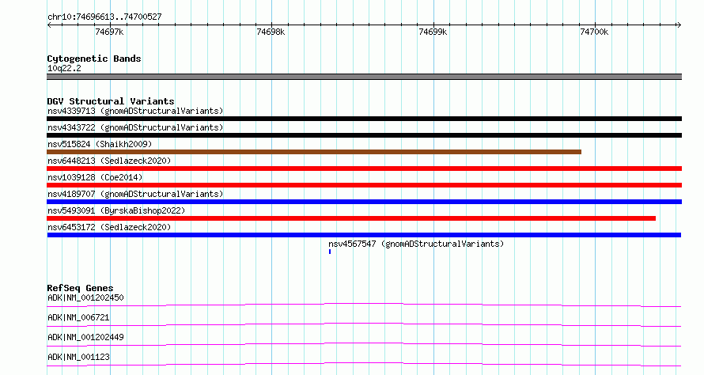The width and height of the screenshot is (704, 375).
Task: Select the magenta line for ADK|NM_001202450
Action: click(x=364, y=305)
